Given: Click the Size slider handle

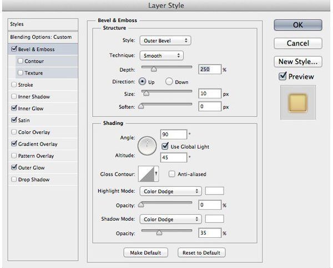Looking at the screenshot, I should 146,93.
